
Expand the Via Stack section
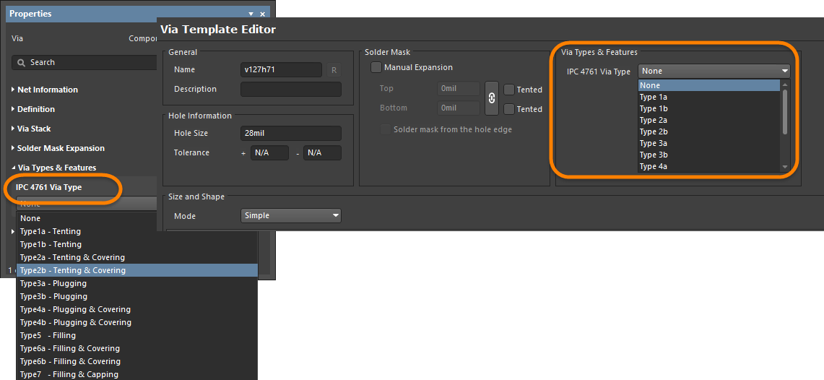(34, 129)
